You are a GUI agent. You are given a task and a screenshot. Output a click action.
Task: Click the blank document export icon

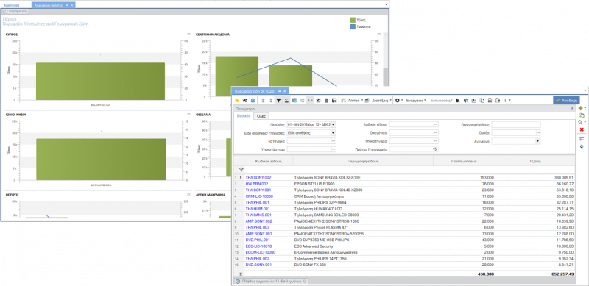pos(482,101)
